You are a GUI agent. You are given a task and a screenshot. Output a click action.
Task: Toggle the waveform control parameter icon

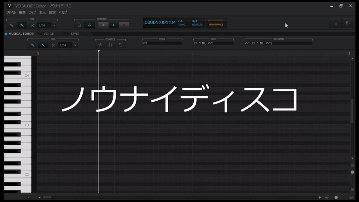coord(100,45)
